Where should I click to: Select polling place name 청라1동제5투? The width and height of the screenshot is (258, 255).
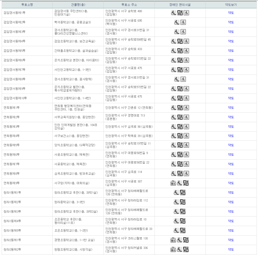12,231
